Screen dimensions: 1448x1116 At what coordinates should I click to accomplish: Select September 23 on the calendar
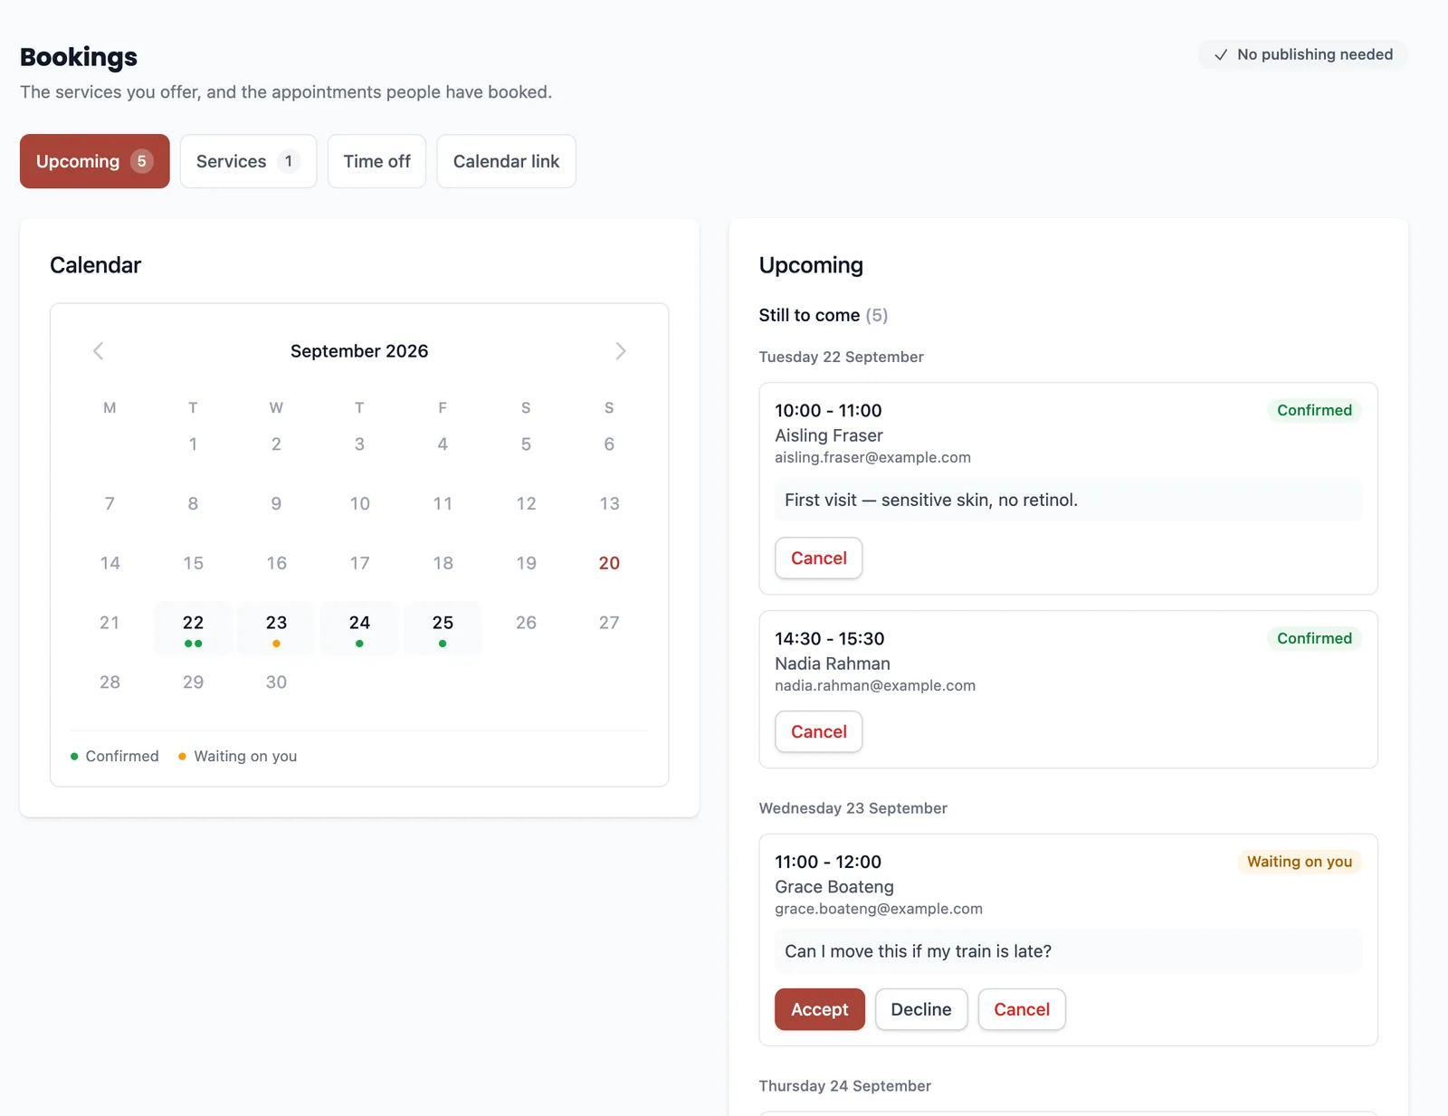click(x=276, y=628)
